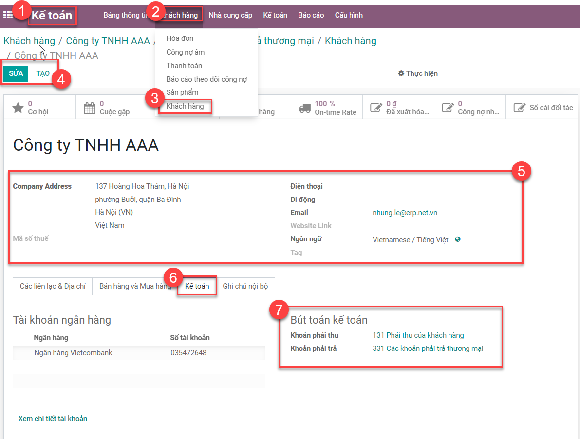Click the edit icon for Đã xuất hóa đơn
The height and width of the screenshot is (439, 580).
(x=376, y=108)
